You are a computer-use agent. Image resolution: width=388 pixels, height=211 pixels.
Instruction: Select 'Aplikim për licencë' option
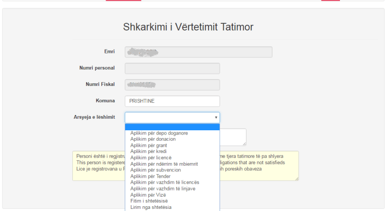coord(172,158)
